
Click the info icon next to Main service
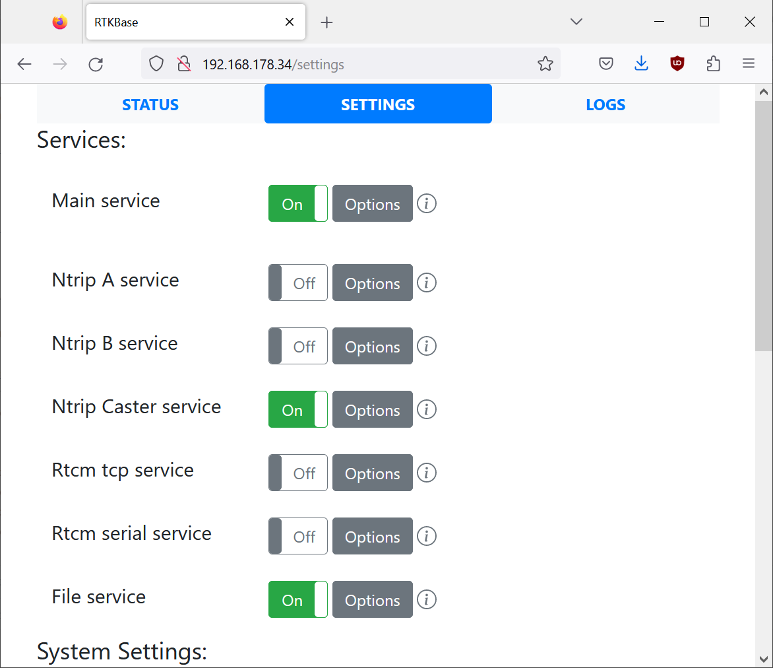coord(427,204)
